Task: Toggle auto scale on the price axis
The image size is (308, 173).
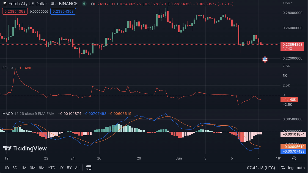Action: pos(300,167)
